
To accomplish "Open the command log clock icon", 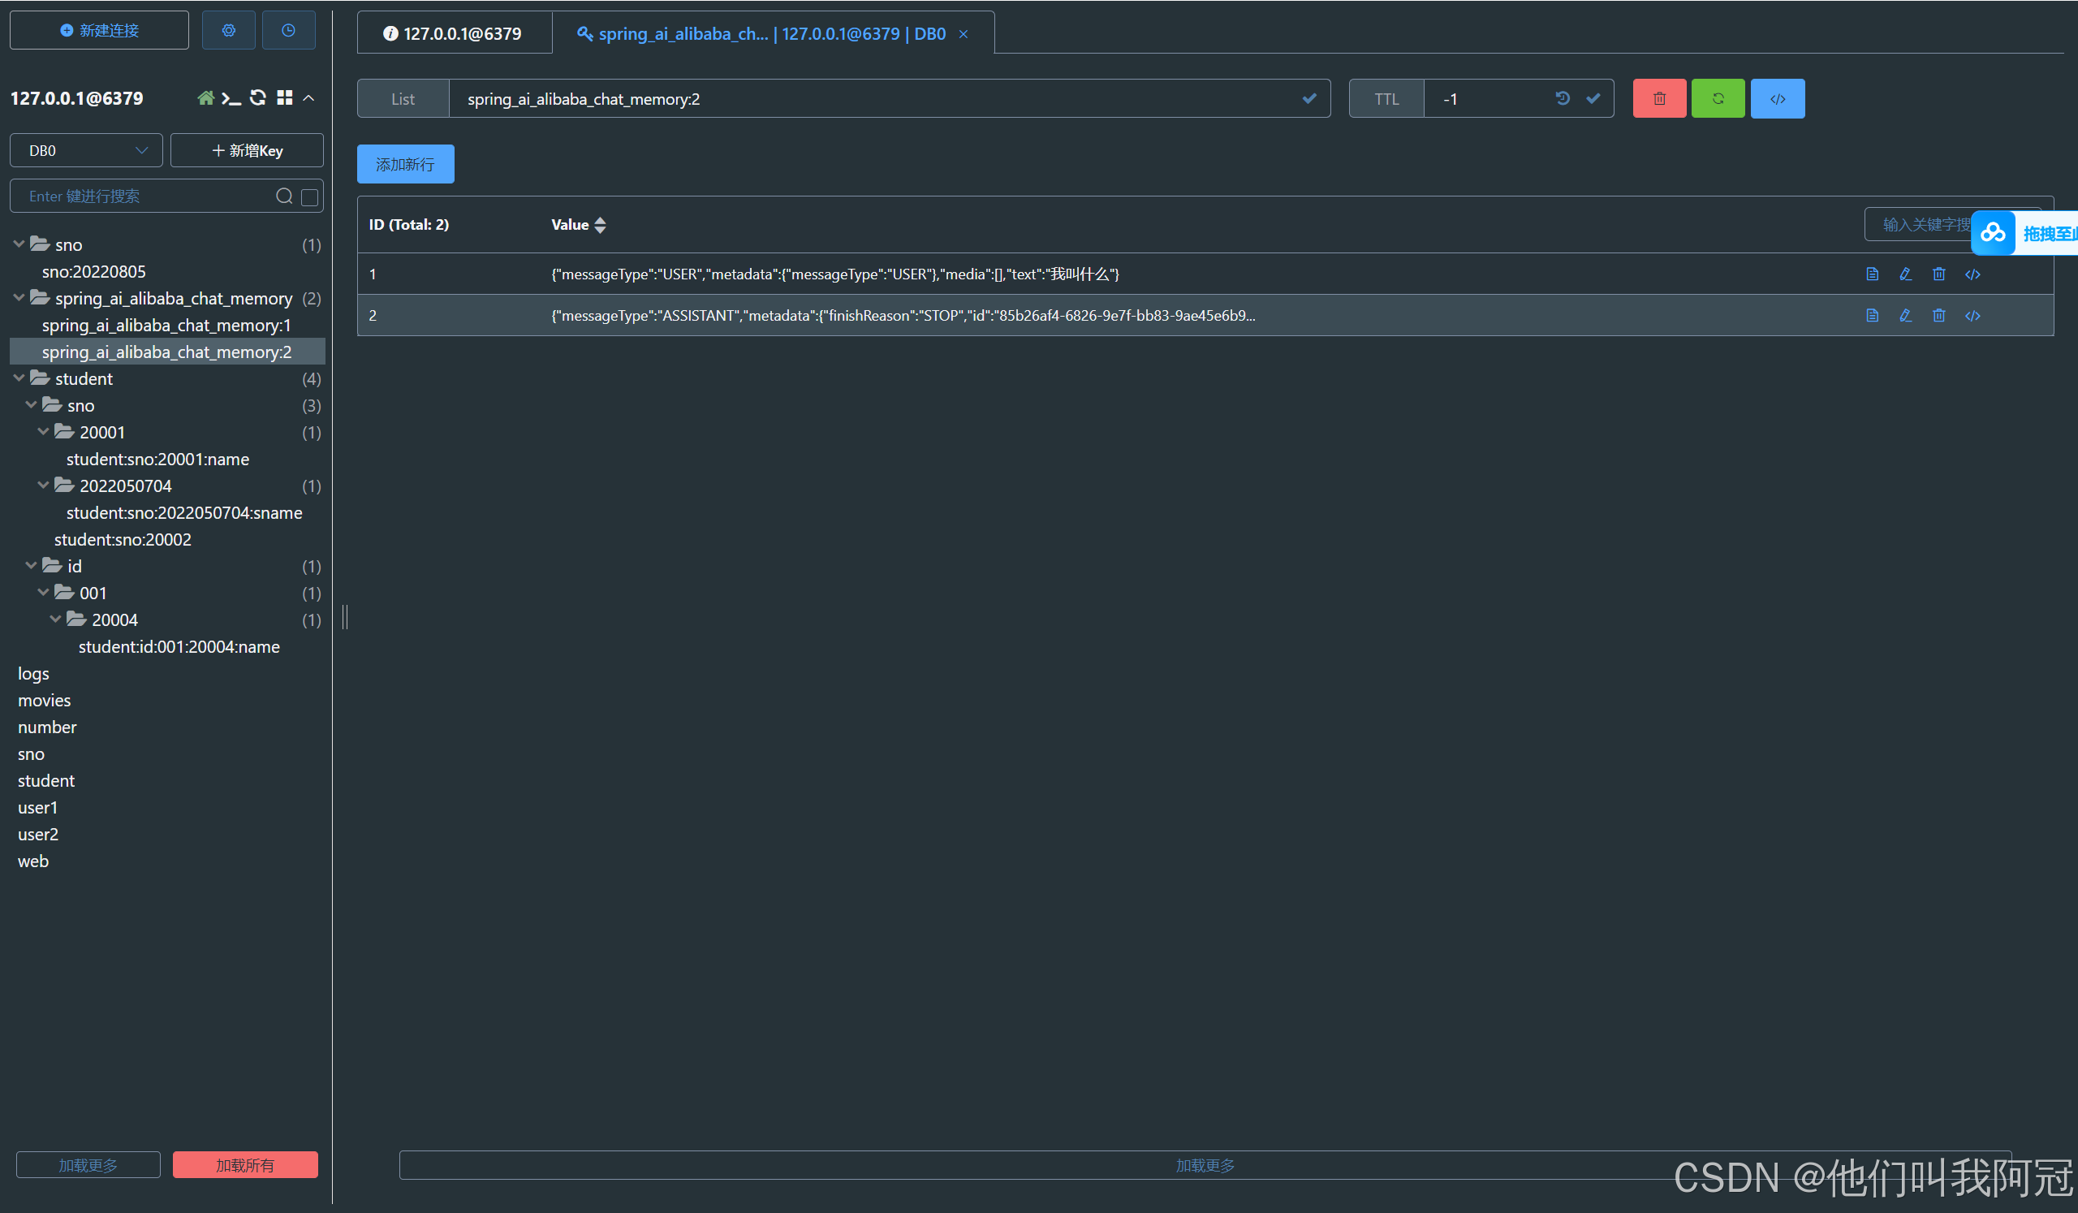I will [288, 31].
